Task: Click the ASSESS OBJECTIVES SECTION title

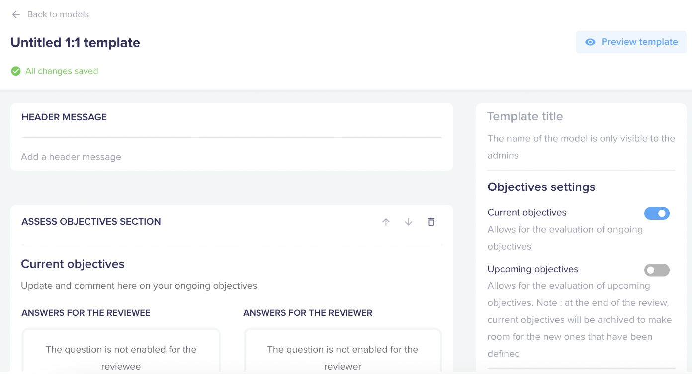Action: 91,222
